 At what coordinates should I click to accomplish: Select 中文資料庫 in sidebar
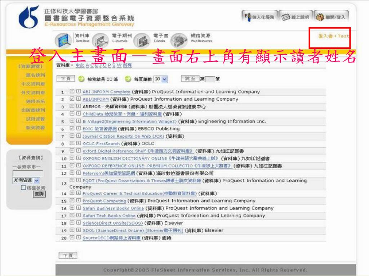pyautogui.click(x=33, y=84)
